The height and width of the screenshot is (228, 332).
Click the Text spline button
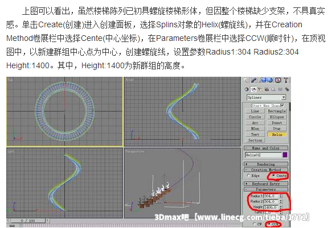[255, 134]
